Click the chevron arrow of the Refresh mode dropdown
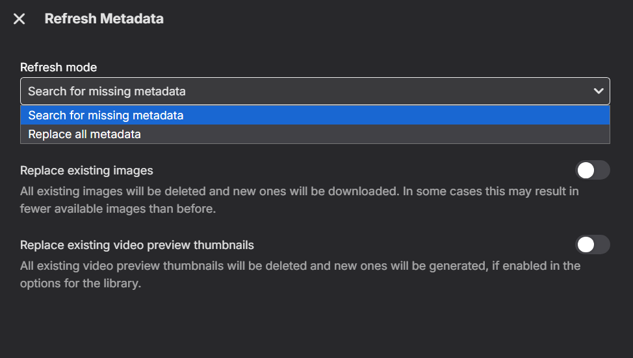 [599, 91]
